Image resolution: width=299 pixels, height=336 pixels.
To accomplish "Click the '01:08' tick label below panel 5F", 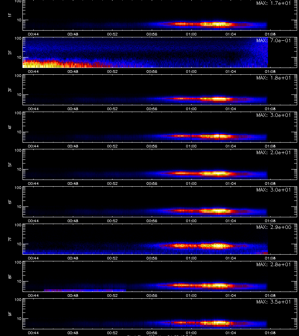I will point(270,183).
